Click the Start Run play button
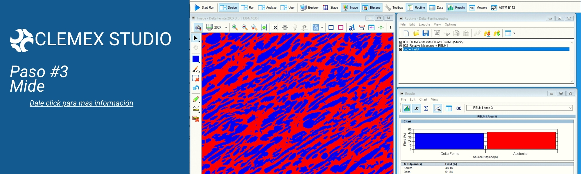Screen dimensions: 581x174 pyautogui.click(x=204, y=8)
